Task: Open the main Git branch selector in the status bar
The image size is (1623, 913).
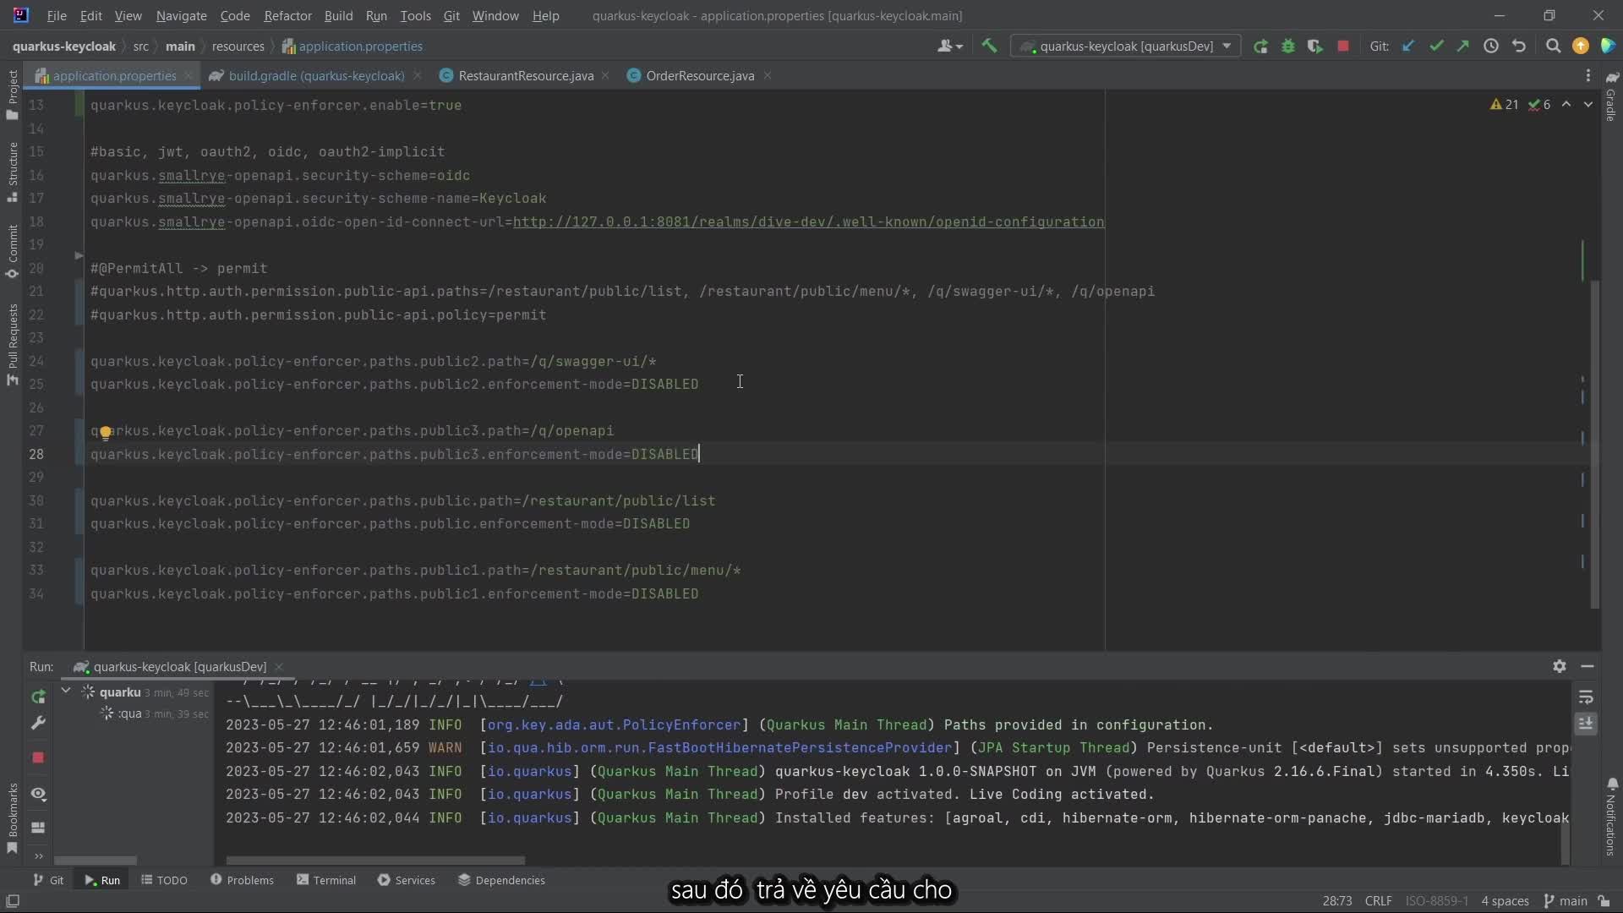Action: 1565,901
